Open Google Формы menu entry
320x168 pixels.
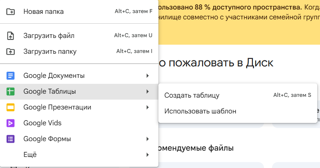point(79,139)
